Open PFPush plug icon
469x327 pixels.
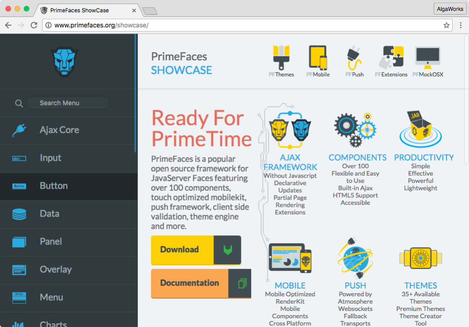[x=354, y=58]
